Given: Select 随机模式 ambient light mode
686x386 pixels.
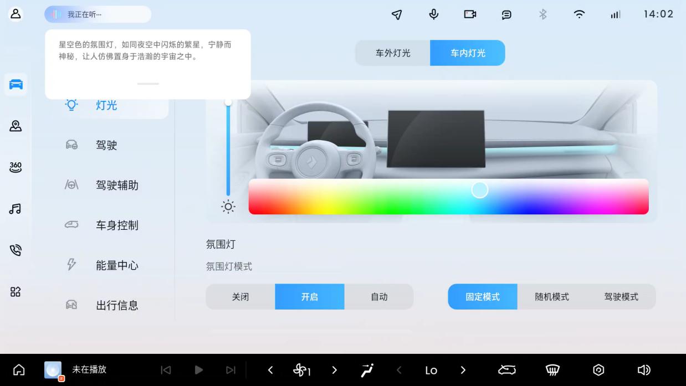Looking at the screenshot, I should coord(552,297).
